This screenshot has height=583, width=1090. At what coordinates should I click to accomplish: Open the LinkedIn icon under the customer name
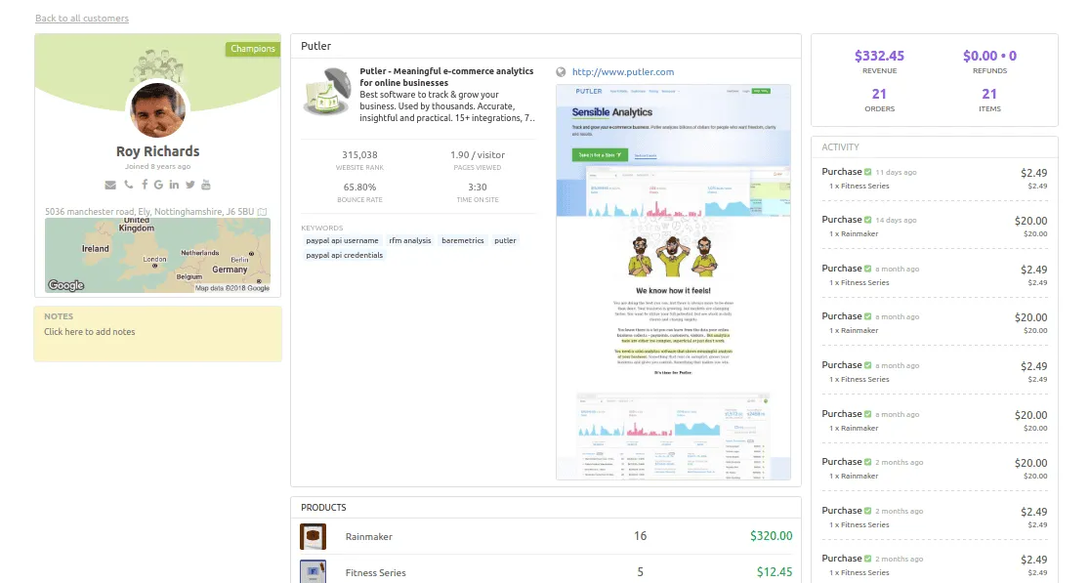[174, 185]
